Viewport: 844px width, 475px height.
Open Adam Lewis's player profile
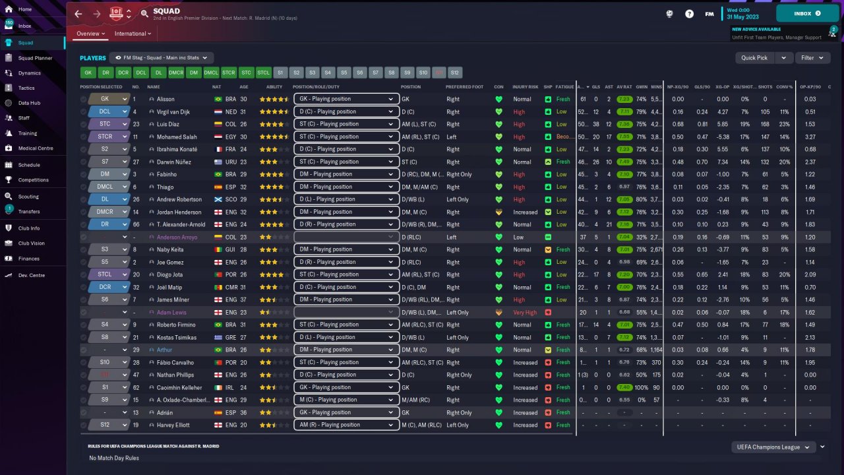pyautogui.click(x=171, y=312)
